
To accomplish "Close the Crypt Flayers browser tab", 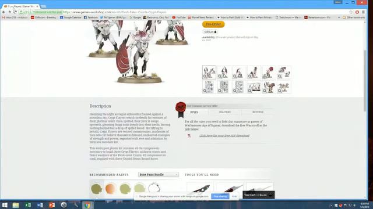I will pyautogui.click(x=37, y=6).
